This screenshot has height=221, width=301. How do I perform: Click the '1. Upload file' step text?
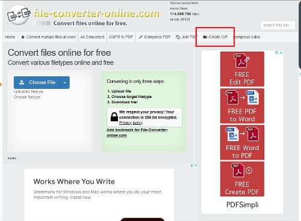click(x=119, y=91)
